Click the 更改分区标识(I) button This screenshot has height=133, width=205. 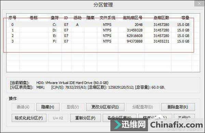[105, 107]
